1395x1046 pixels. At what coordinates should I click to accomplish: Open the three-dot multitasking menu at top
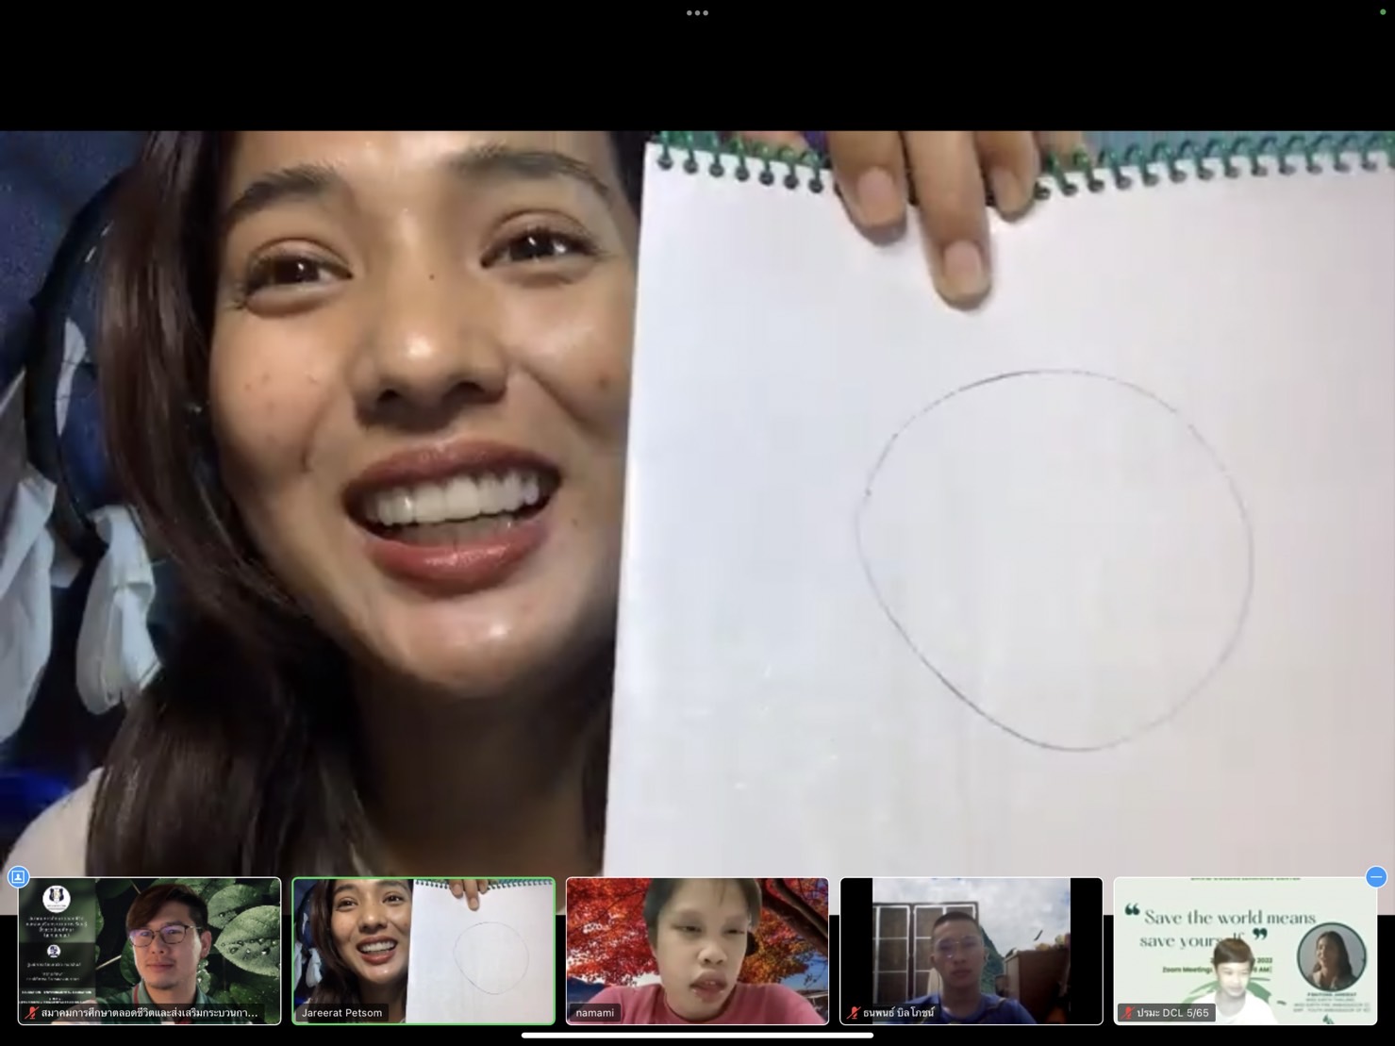[697, 13]
